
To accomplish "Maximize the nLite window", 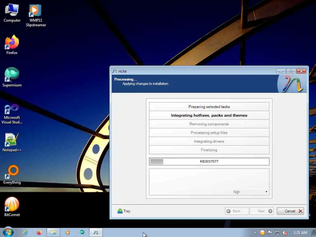I will (291, 71).
